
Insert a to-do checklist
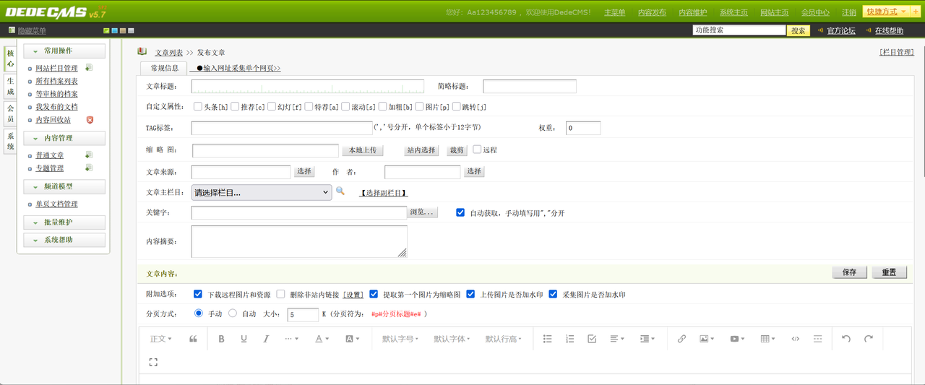click(x=592, y=339)
